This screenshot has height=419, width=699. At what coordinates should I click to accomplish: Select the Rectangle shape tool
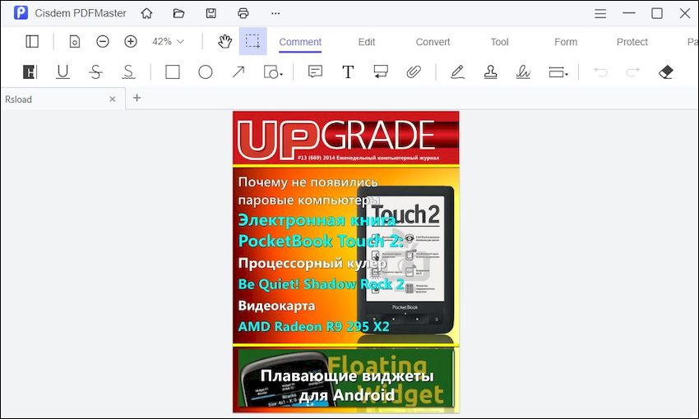pos(173,71)
